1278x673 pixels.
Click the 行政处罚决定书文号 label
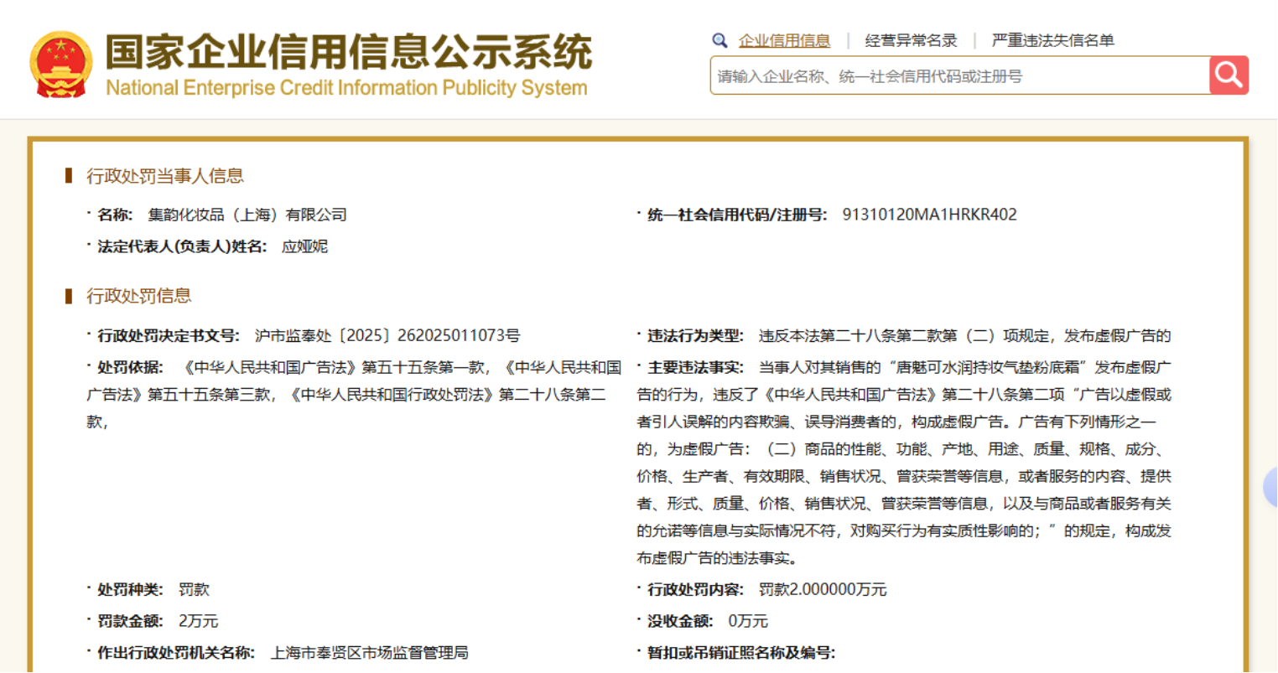[x=169, y=336]
